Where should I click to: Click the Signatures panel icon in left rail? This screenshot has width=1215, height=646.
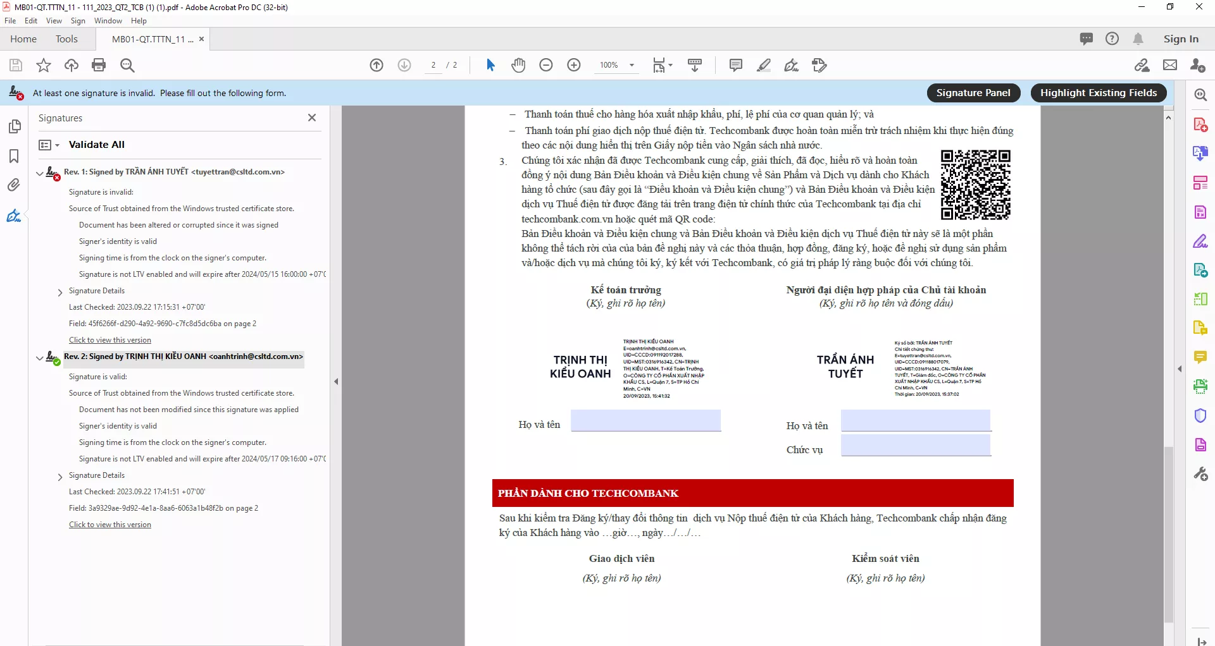[14, 216]
